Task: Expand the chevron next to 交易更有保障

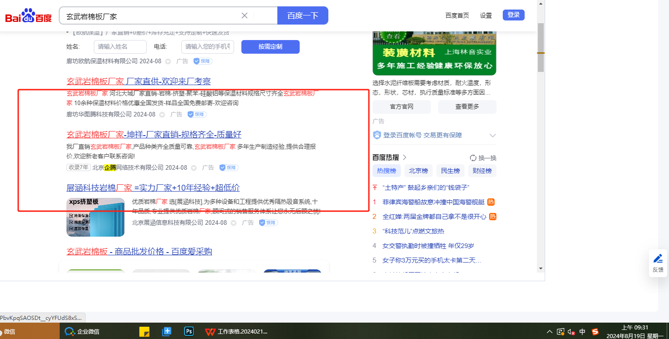Action: tap(492, 135)
